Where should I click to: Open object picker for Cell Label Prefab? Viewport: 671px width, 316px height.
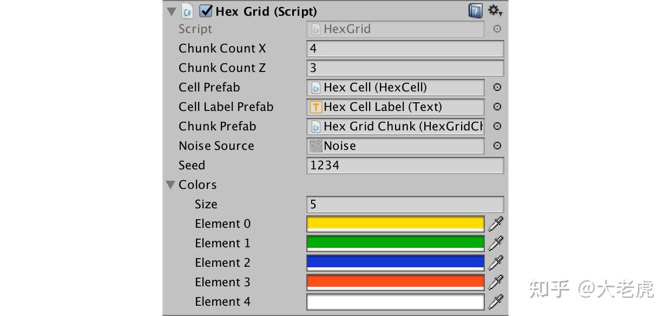497,107
